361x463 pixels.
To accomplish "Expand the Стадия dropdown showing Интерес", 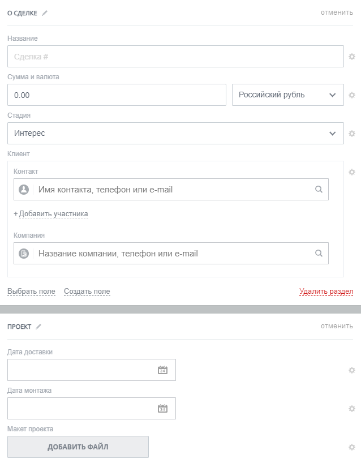I will tap(175, 134).
